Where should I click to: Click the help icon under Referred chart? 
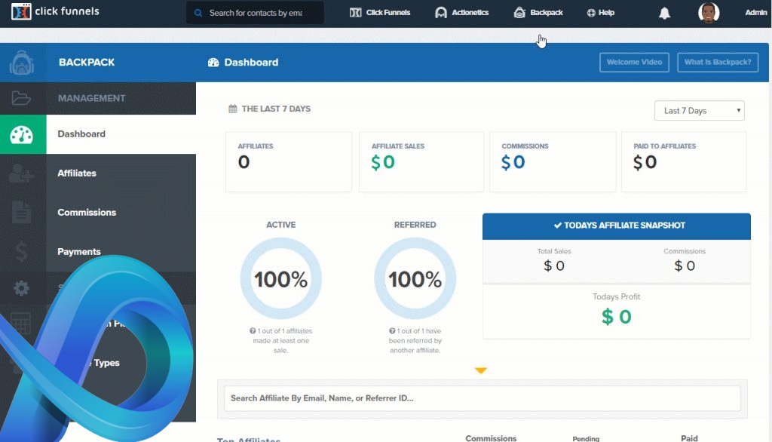392,331
